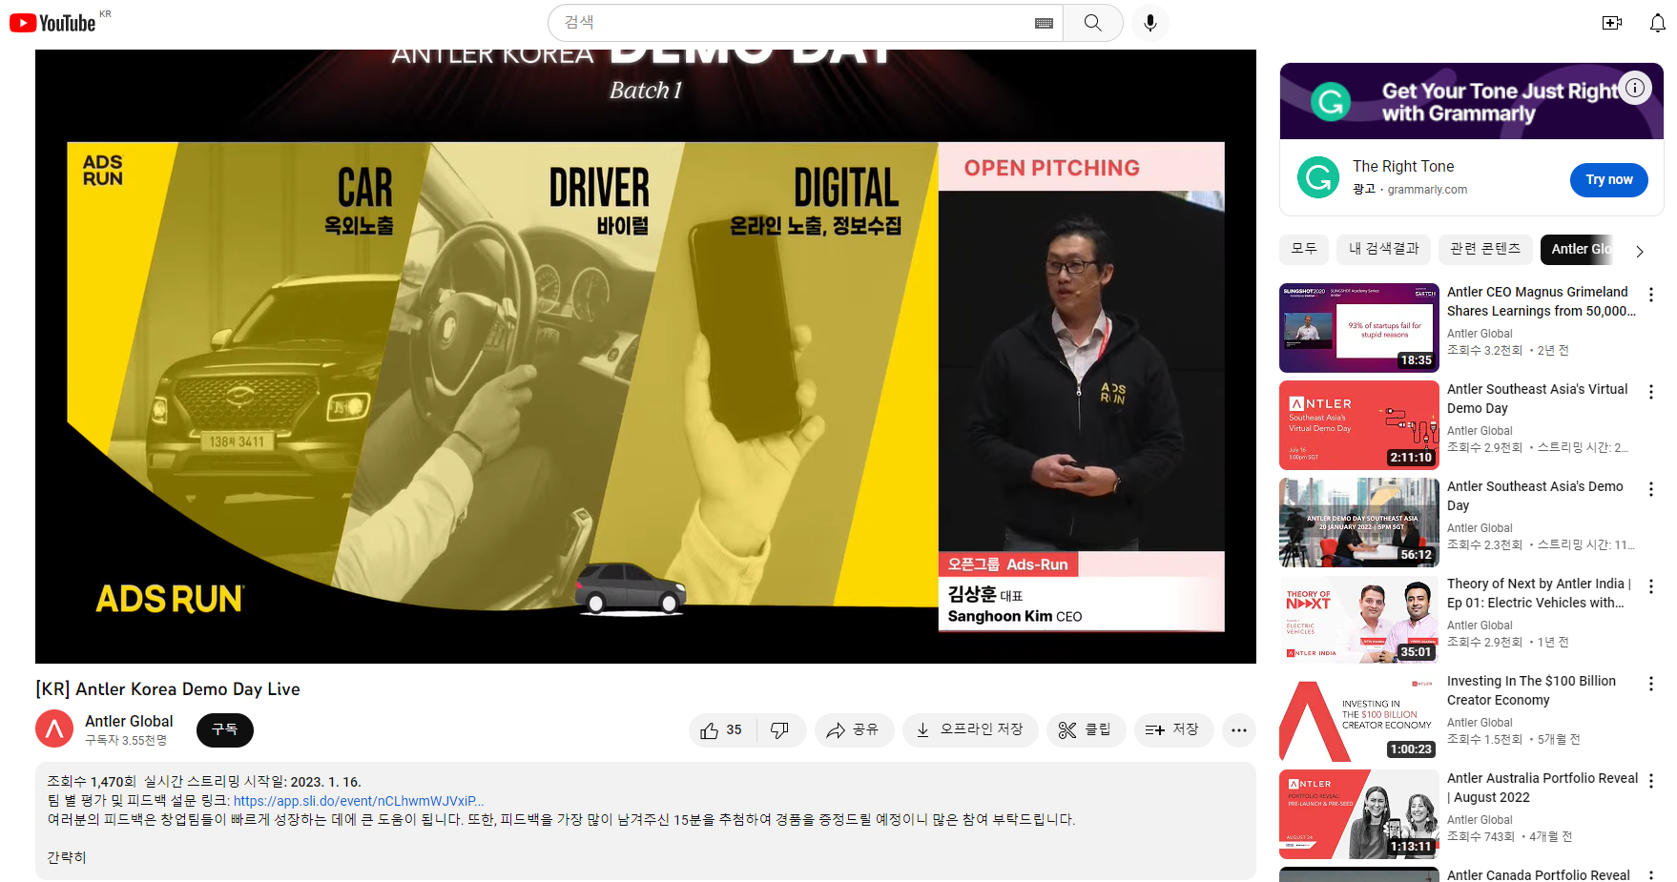Open options menu for Southeast Asia's Virtual Demo Day
Viewport: 1677px width, 882px height.
click(x=1651, y=392)
